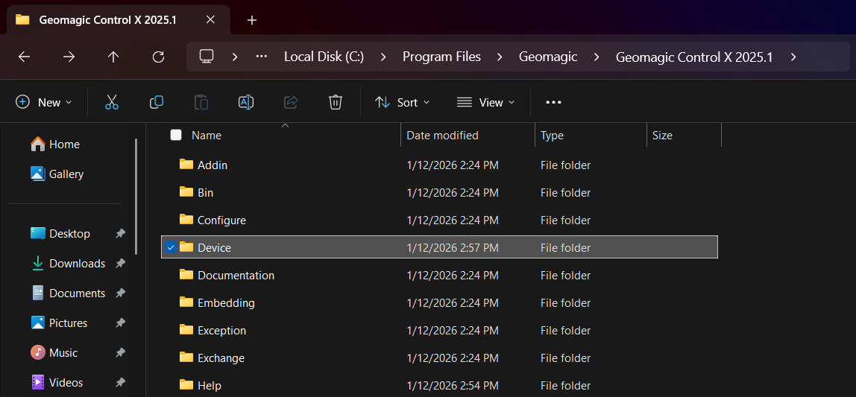
Task: Refresh the current folder
Action: point(158,57)
